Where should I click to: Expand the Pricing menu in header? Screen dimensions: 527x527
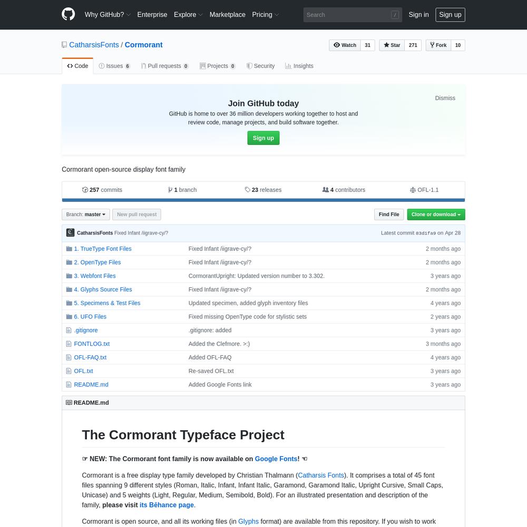pos(266,14)
